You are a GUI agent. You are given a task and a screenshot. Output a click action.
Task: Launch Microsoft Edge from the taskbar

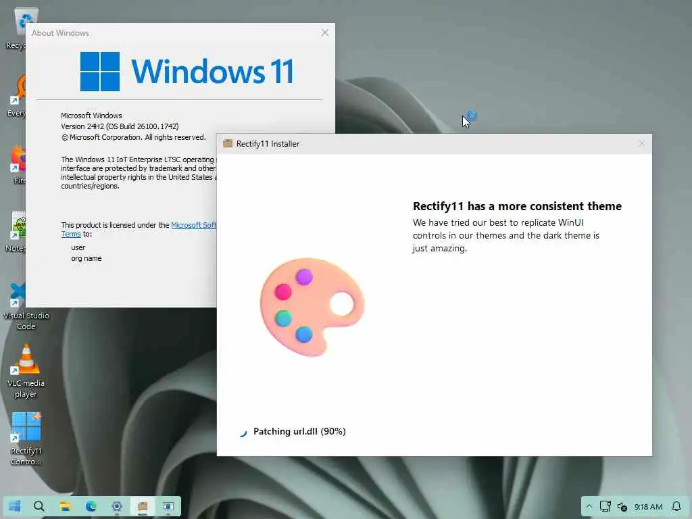tap(91, 506)
